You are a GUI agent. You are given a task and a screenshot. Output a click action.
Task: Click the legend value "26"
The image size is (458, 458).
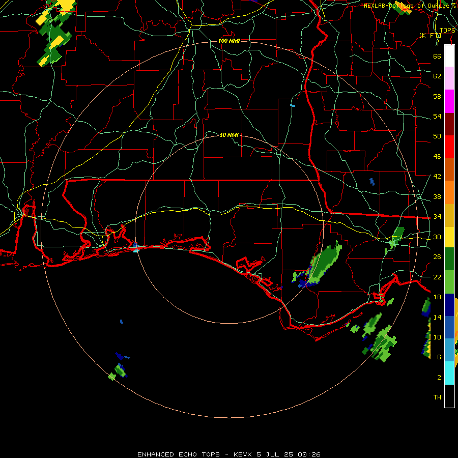[x=437, y=257]
